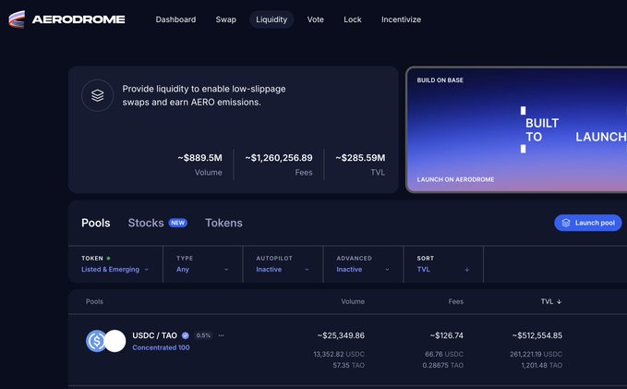Click the Built To Launch banner
The width and height of the screenshot is (627, 389).
click(x=516, y=129)
